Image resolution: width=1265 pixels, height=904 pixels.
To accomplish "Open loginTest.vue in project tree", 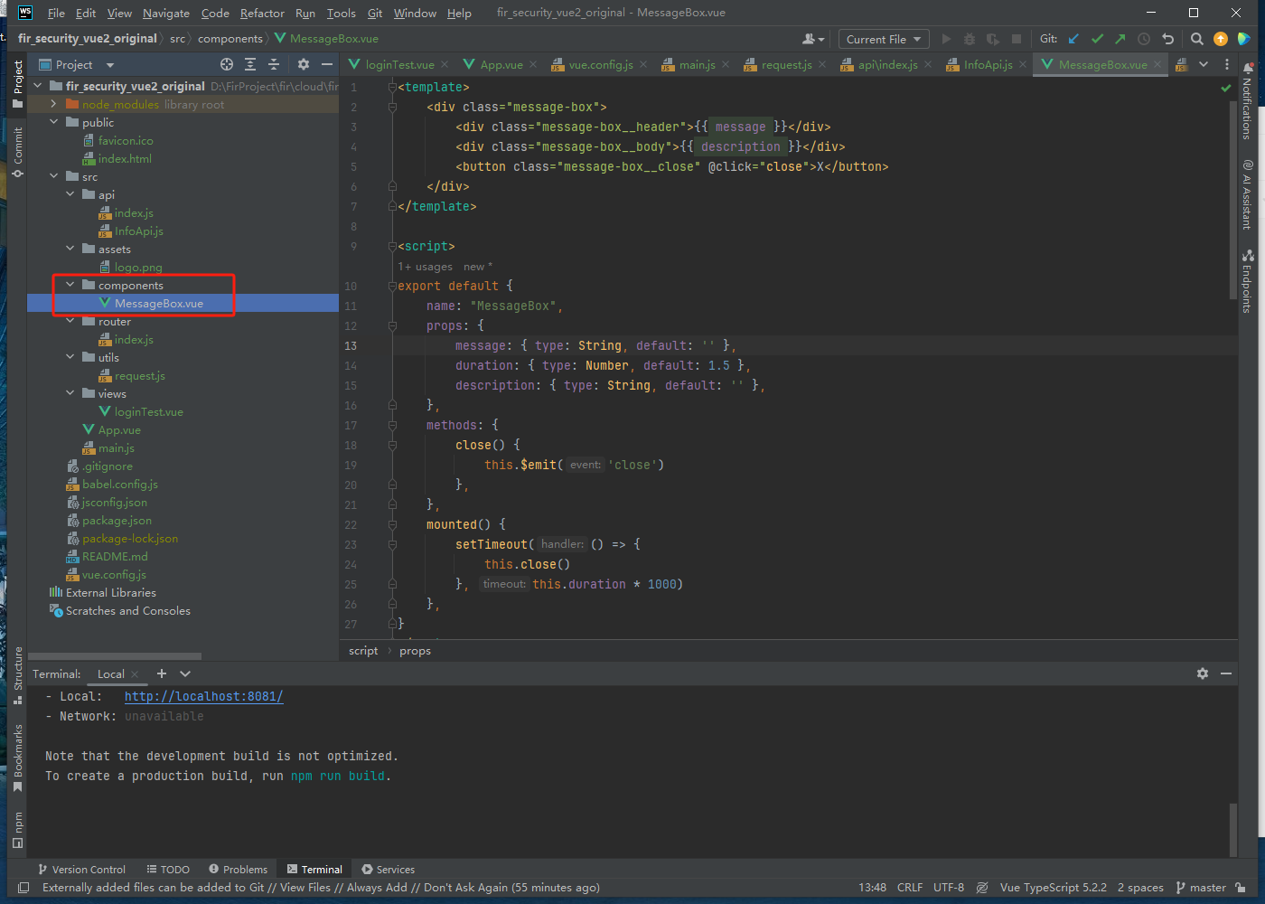I will (148, 411).
